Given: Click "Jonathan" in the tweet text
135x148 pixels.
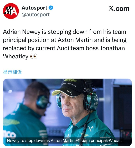Looking at the screenshot, I should tap(112, 48).
